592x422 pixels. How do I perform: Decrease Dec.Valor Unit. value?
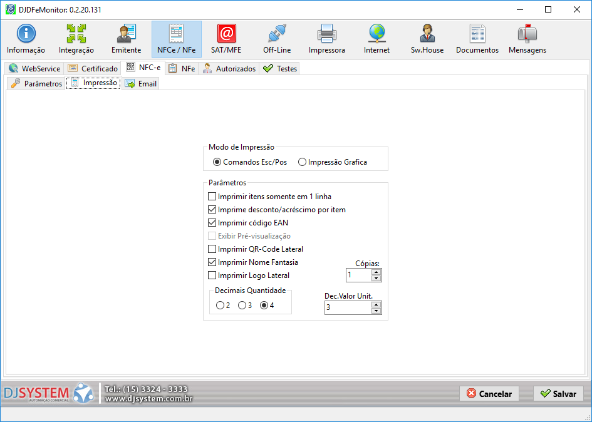pyautogui.click(x=376, y=311)
